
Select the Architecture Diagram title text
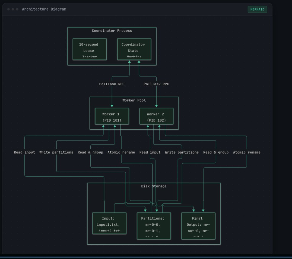pos(44,9)
